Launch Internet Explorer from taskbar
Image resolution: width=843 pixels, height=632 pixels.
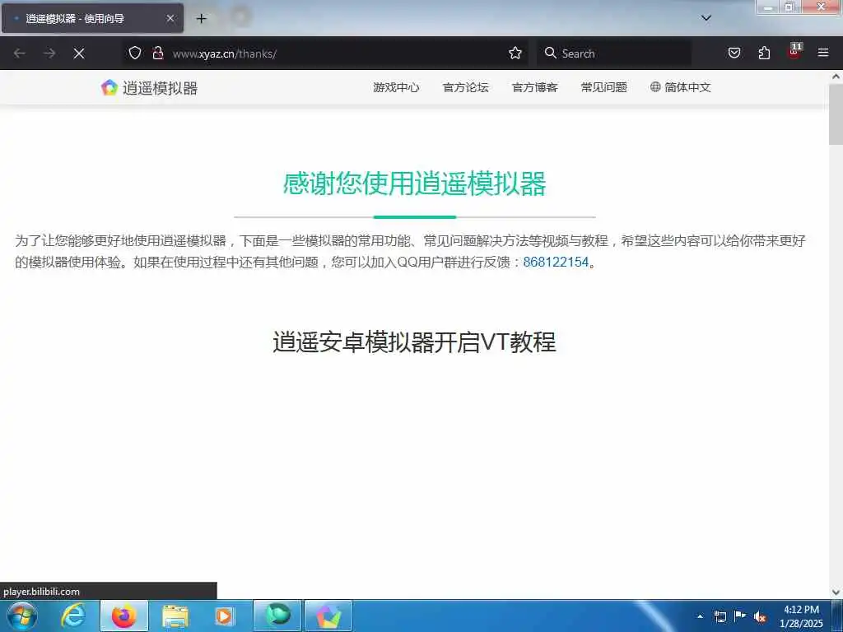(73, 616)
